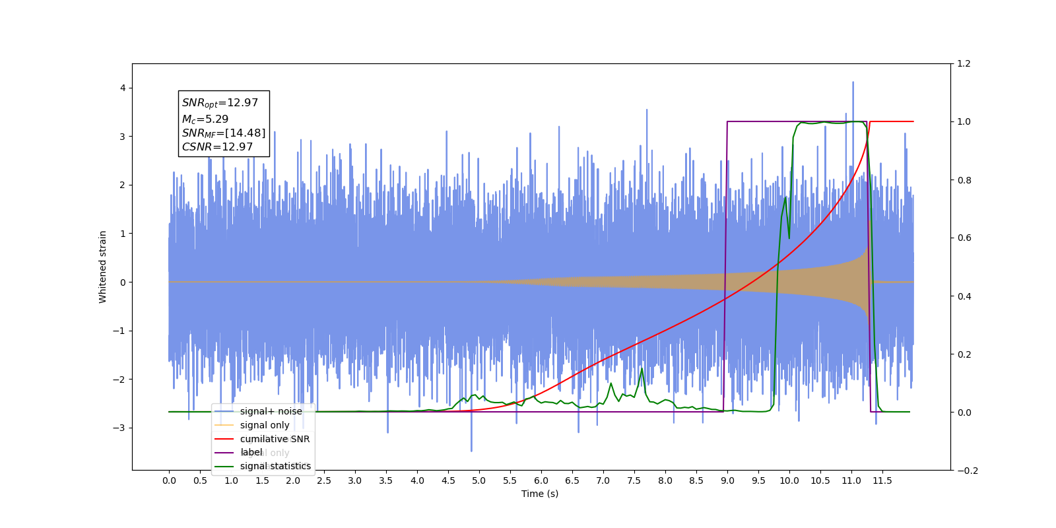Click the 1.2 tick label on the right axis
This screenshot has height=528, width=1056.
tap(964, 64)
